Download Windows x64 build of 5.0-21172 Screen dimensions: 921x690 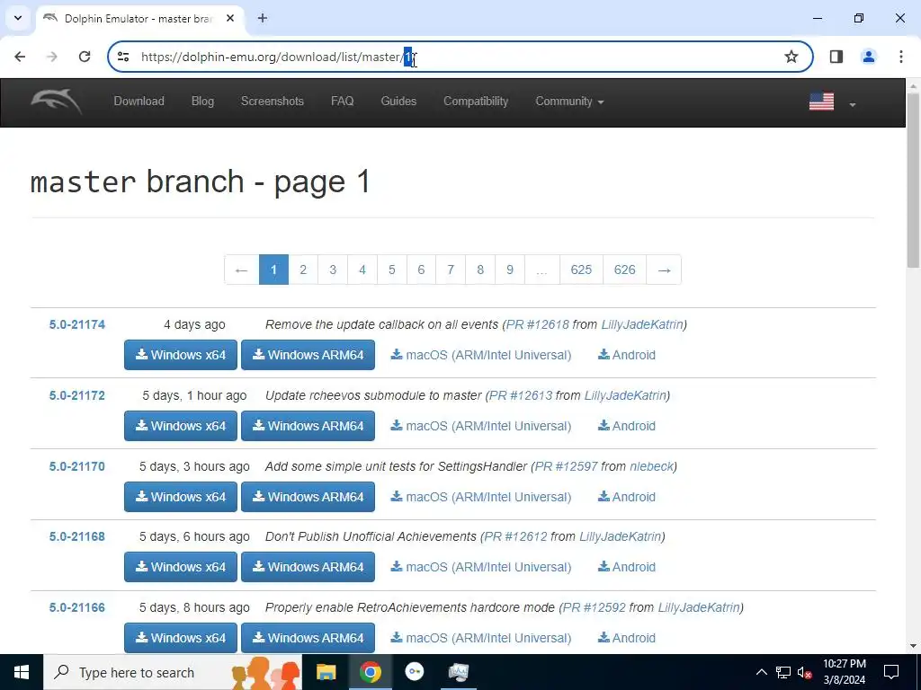(x=180, y=426)
